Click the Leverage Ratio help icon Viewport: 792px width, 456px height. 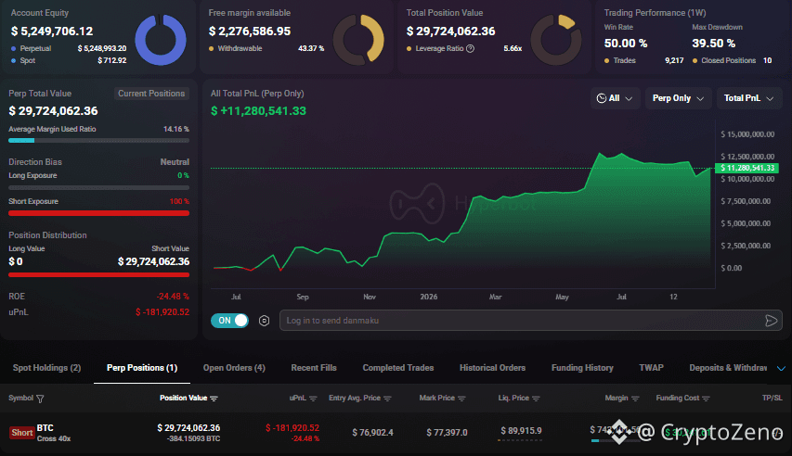click(x=470, y=48)
